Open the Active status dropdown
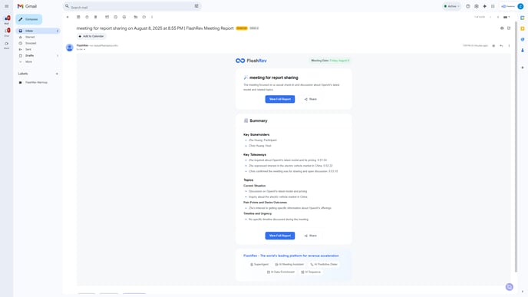 click(451, 6)
